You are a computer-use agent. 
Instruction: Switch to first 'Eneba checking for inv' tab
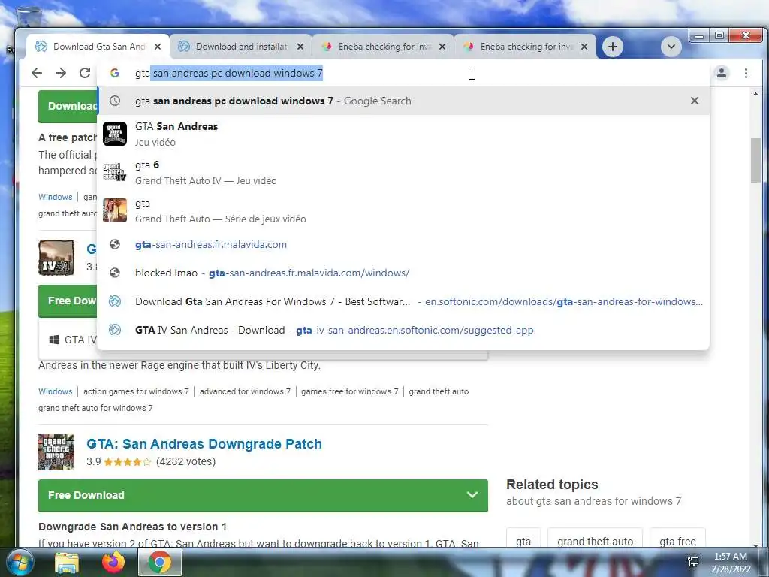tap(384, 47)
